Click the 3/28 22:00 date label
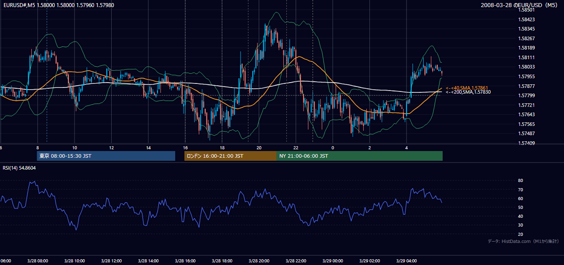Viewport: 564px width, 265px height. 296,261
